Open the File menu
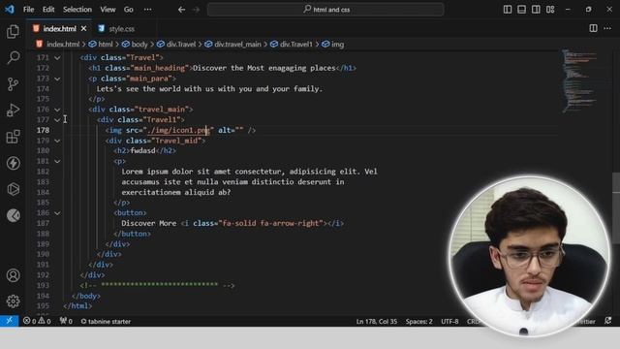 click(28, 10)
